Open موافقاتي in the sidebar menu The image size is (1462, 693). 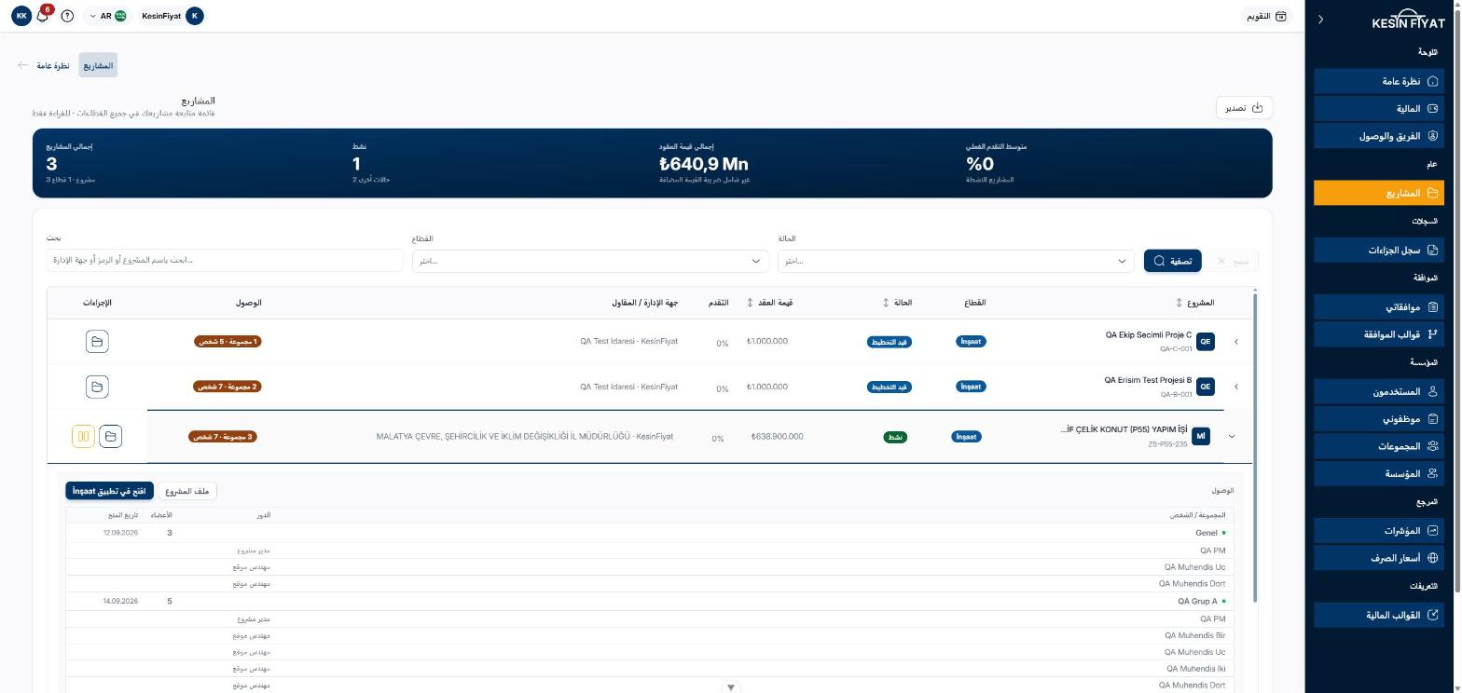pos(1380,306)
